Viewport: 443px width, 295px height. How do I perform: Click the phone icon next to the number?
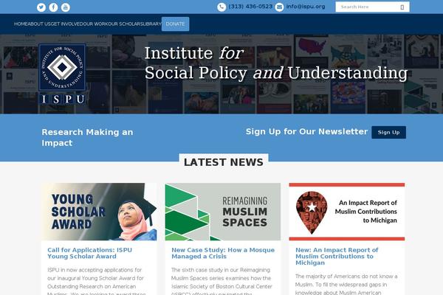(221, 7)
